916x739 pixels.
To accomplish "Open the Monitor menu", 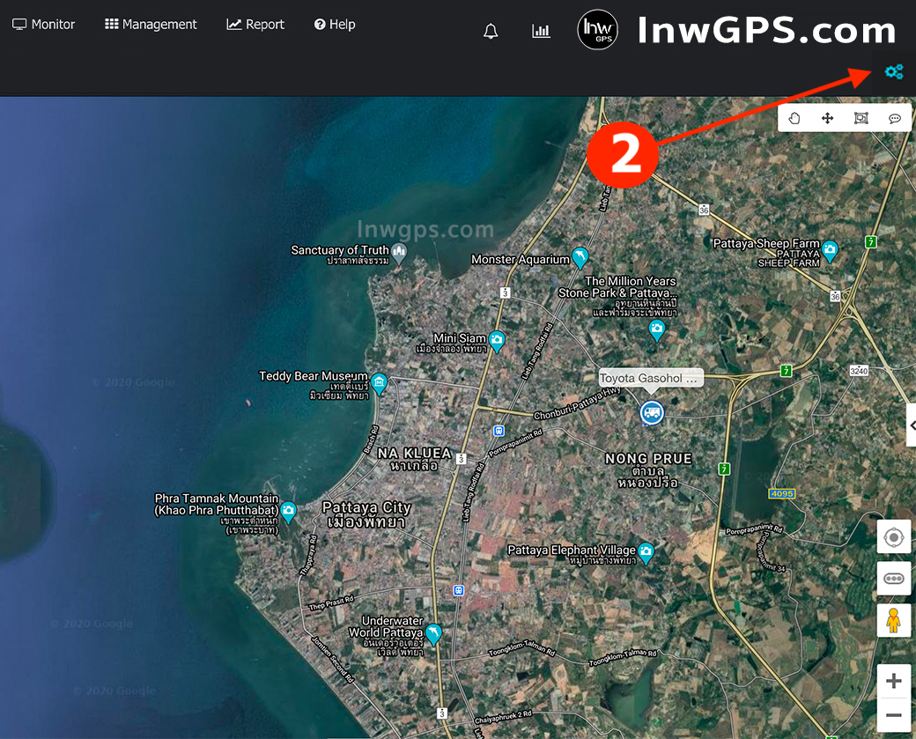I will [44, 25].
